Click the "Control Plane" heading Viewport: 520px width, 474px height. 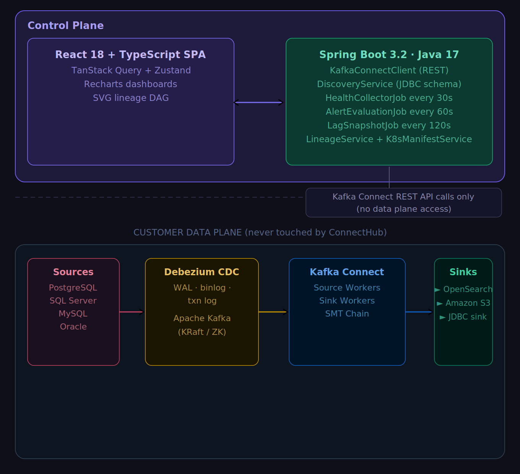66,26
